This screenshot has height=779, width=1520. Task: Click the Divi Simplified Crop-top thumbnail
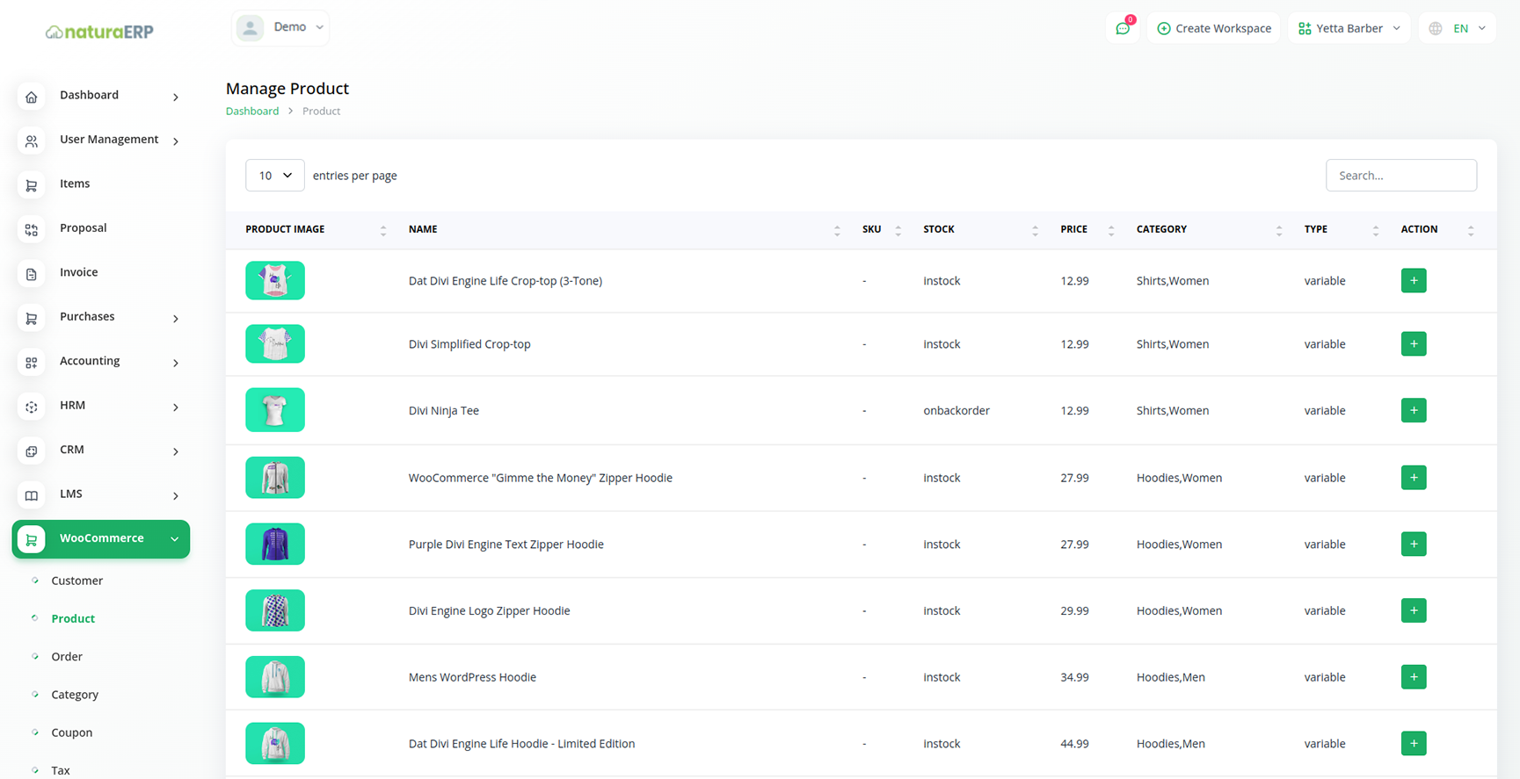point(275,344)
